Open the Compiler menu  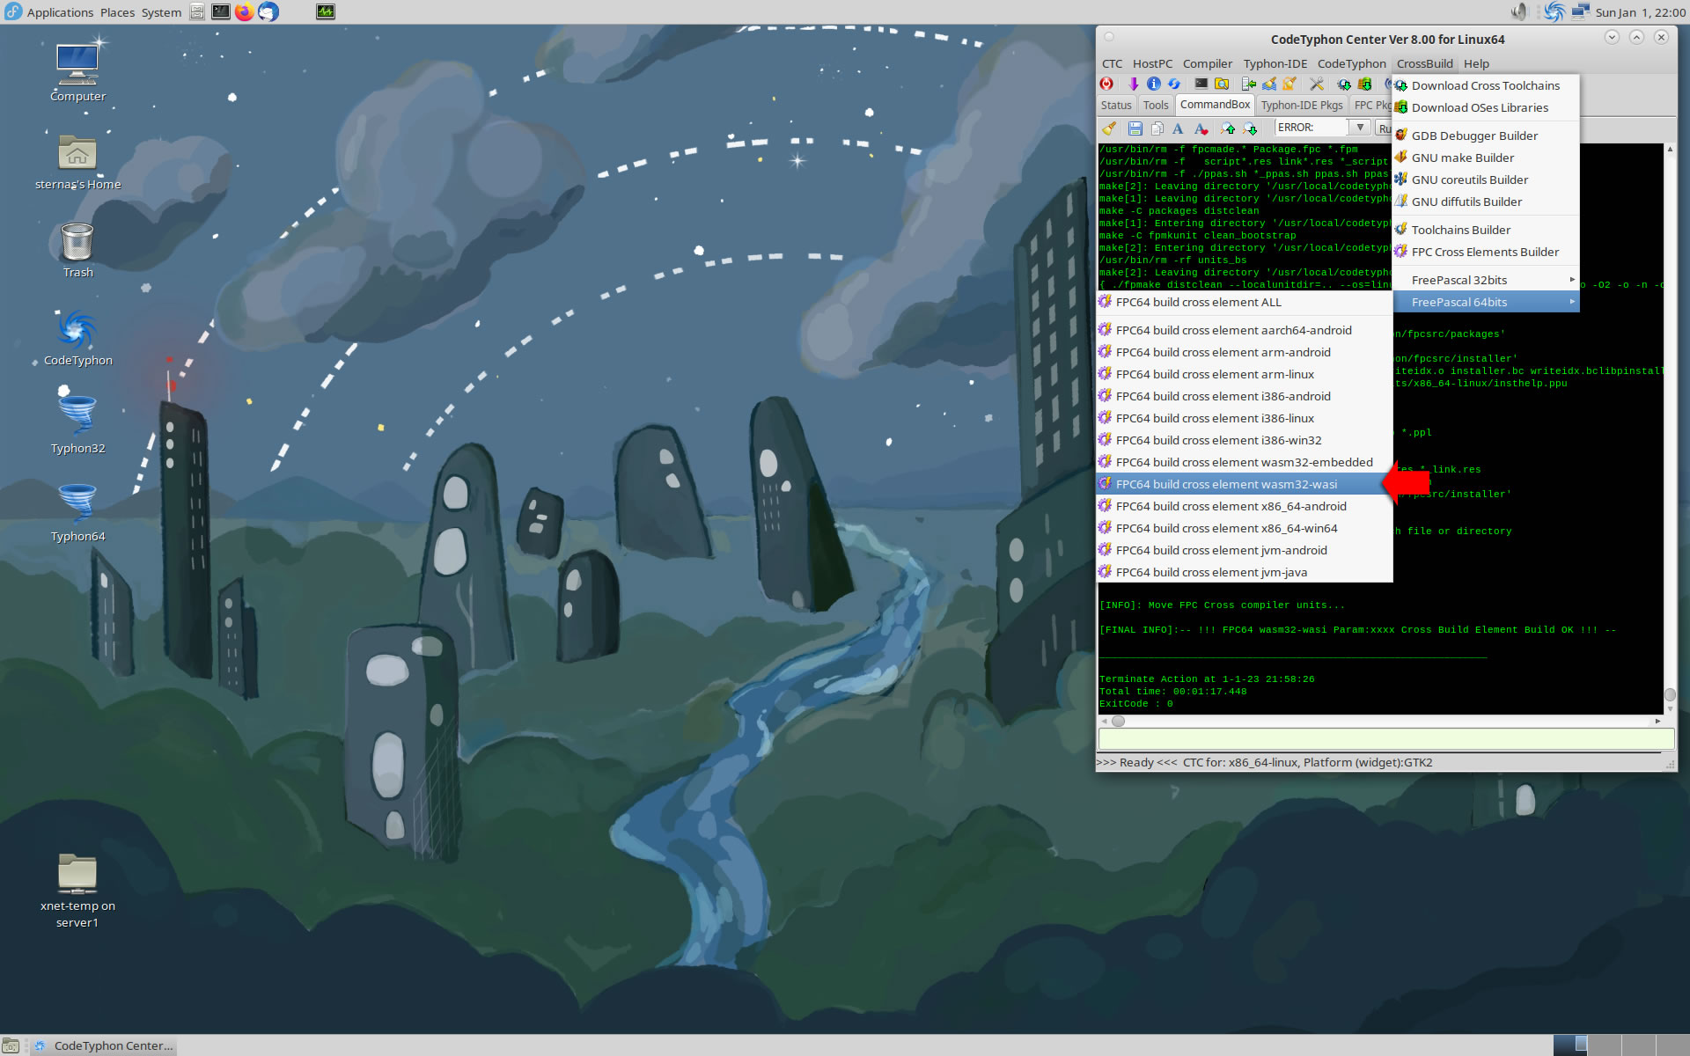1207,63
